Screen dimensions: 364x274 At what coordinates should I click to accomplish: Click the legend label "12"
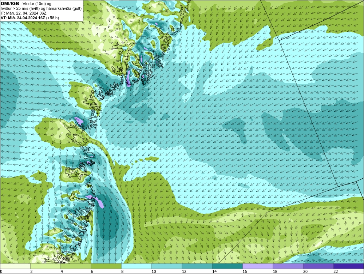(x=184, y=272)
